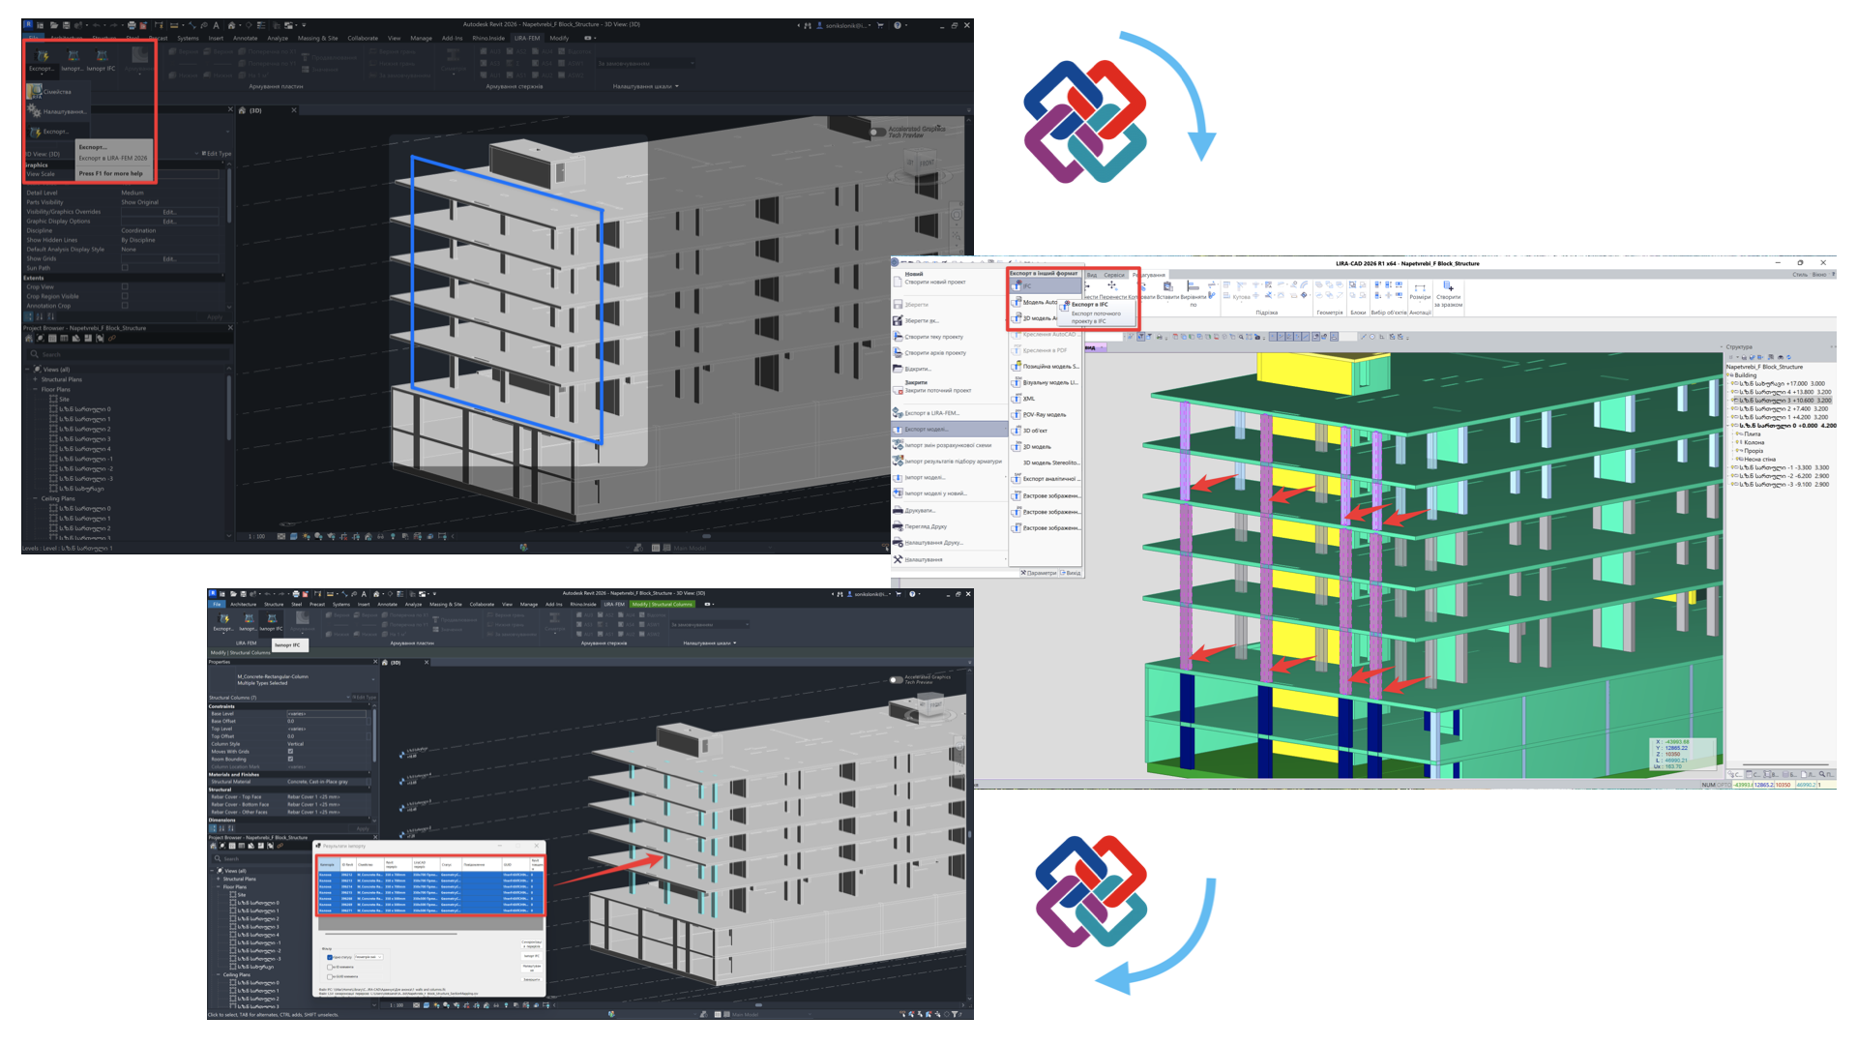
Task: Select the Колона item in Структура tree
Action: (1754, 442)
